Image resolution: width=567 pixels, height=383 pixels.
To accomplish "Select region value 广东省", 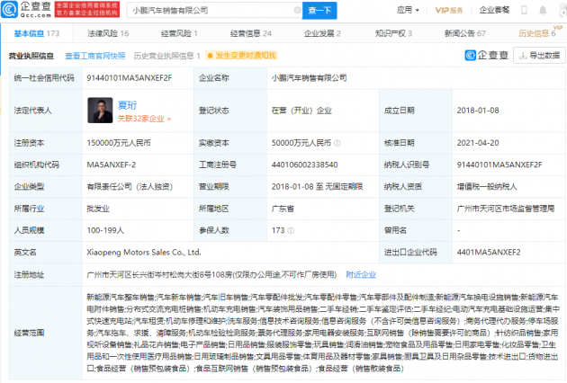I will point(283,209).
